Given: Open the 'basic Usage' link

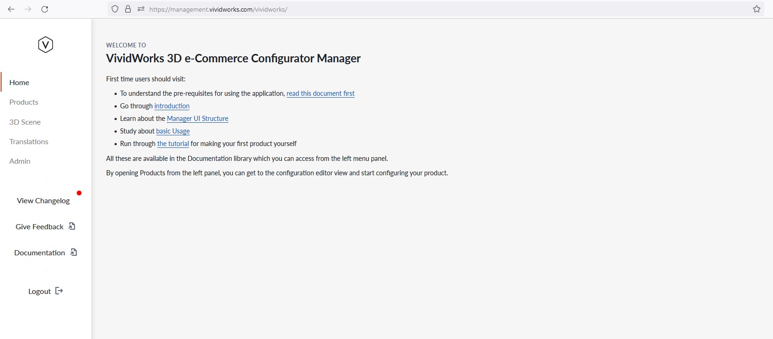Looking at the screenshot, I should tap(173, 131).
